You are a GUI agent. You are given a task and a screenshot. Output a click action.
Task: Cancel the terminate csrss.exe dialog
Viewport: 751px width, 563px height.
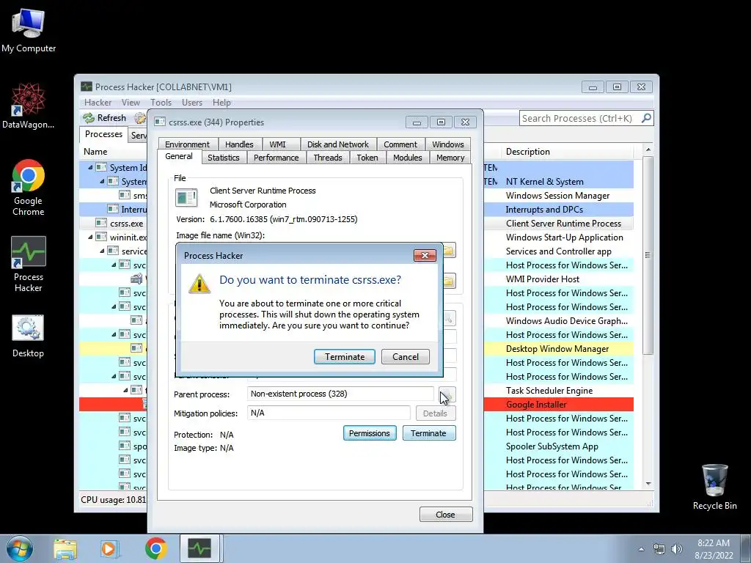405,357
